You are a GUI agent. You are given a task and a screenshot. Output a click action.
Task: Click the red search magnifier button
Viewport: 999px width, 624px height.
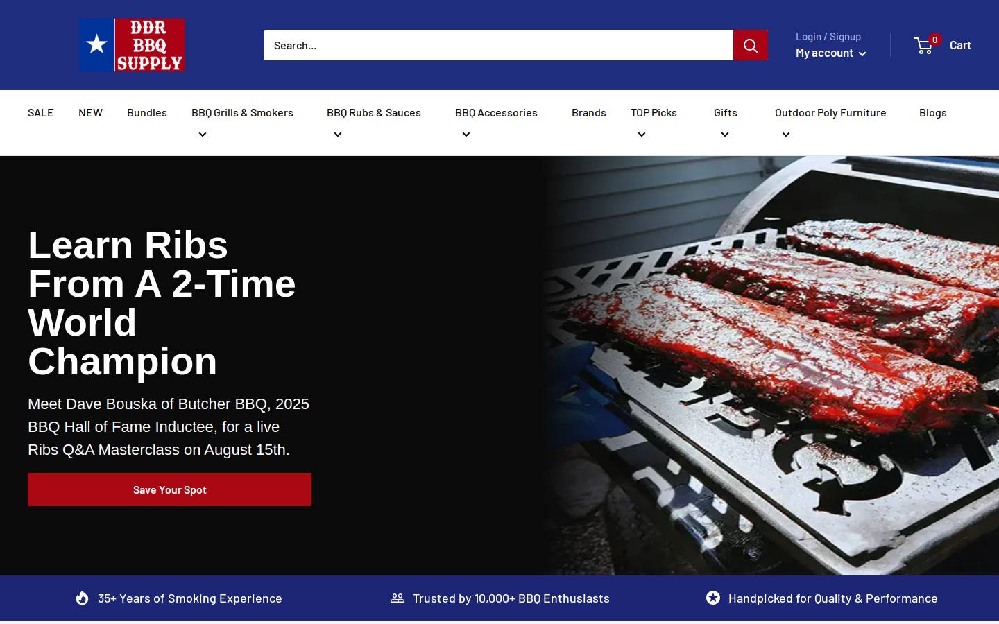click(751, 45)
